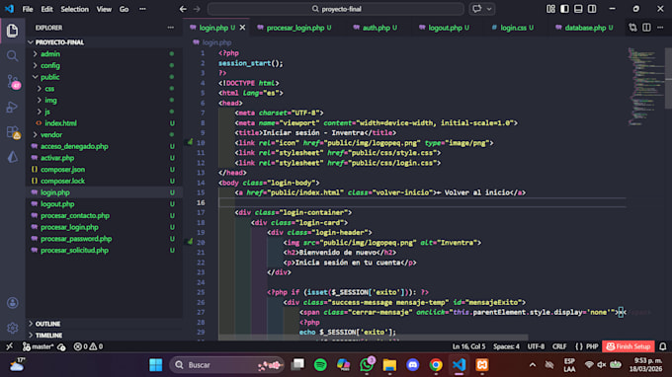Click the master branch indicator

click(39, 346)
